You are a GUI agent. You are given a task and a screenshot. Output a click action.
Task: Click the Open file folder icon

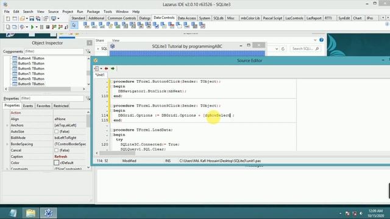[x=22, y=19]
